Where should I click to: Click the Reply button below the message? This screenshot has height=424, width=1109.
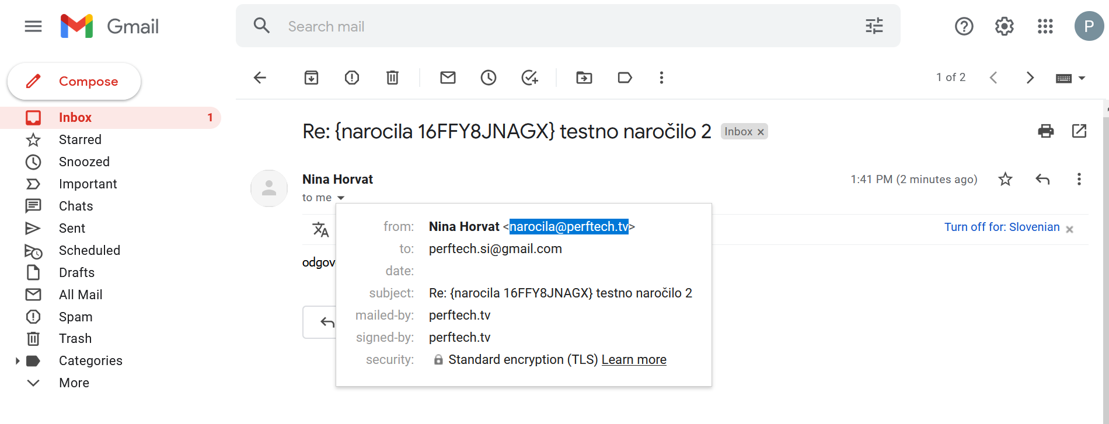[x=320, y=322]
